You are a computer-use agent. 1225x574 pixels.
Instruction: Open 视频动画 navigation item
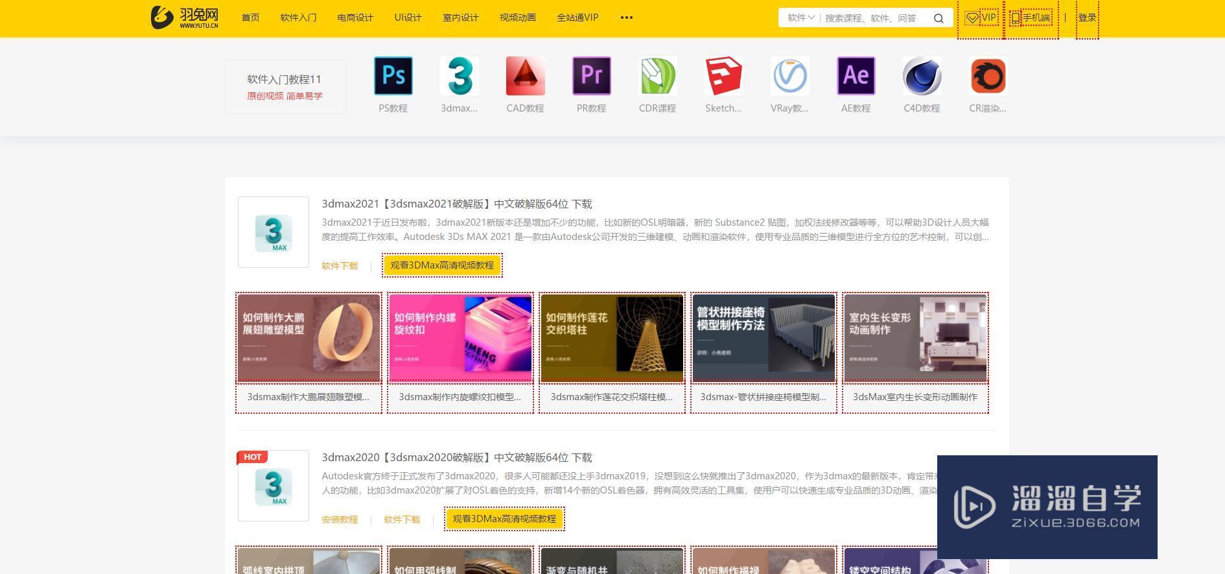coord(517,18)
